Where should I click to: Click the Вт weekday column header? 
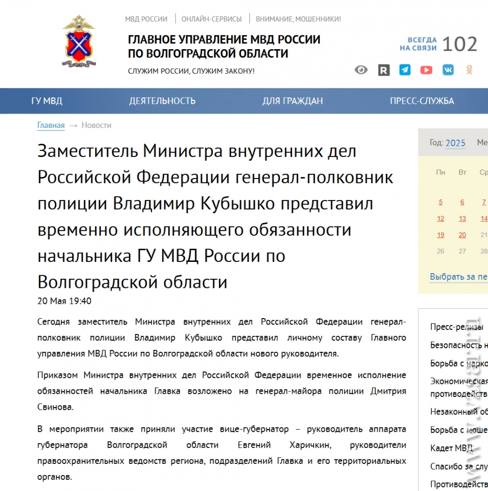point(462,172)
